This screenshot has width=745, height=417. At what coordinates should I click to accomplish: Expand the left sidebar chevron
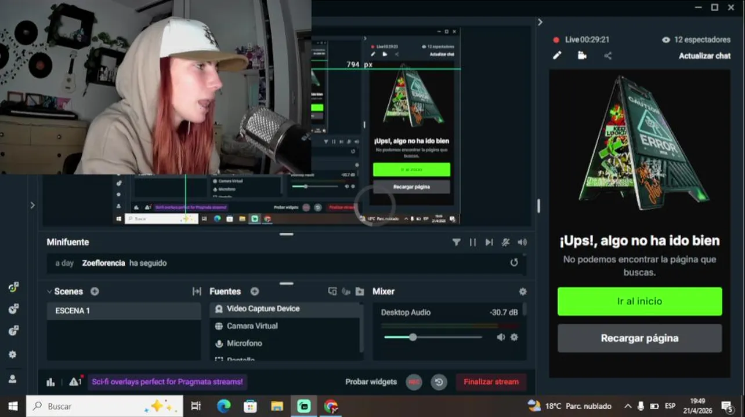[32, 205]
